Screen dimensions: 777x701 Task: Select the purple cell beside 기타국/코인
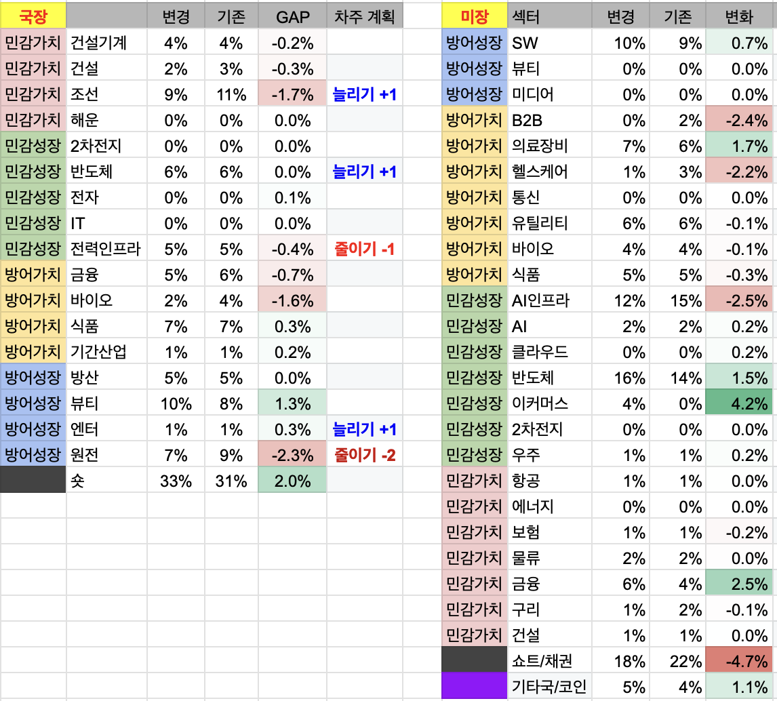[x=474, y=685]
